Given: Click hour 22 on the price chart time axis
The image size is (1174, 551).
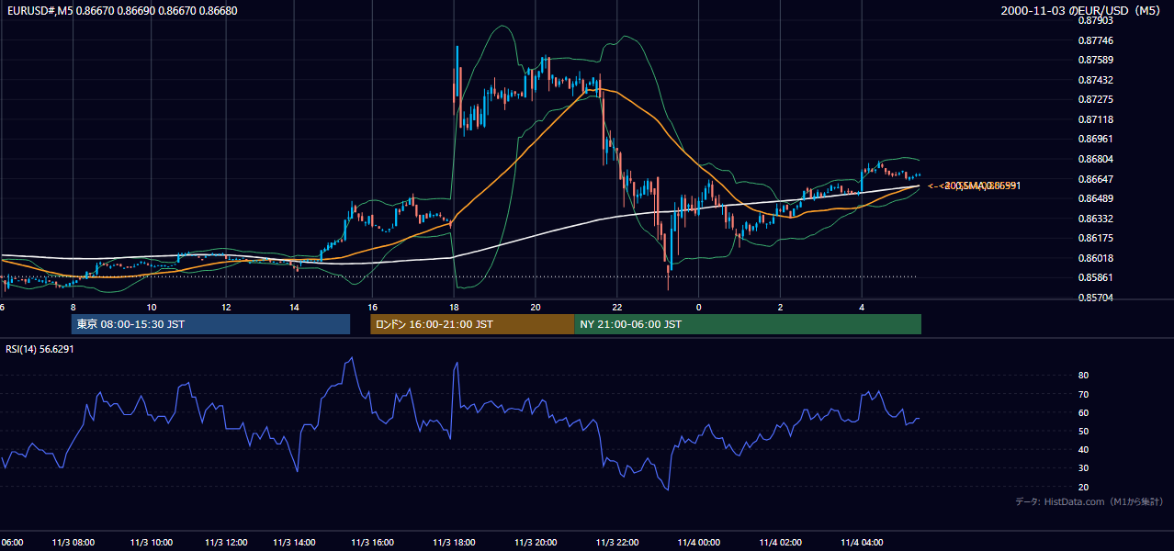Looking at the screenshot, I should coord(617,307).
